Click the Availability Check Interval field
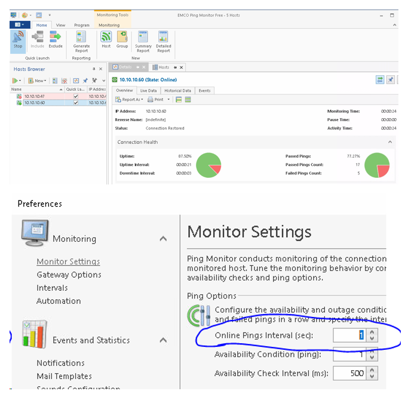This screenshot has height=397, width=405. pos(348,374)
